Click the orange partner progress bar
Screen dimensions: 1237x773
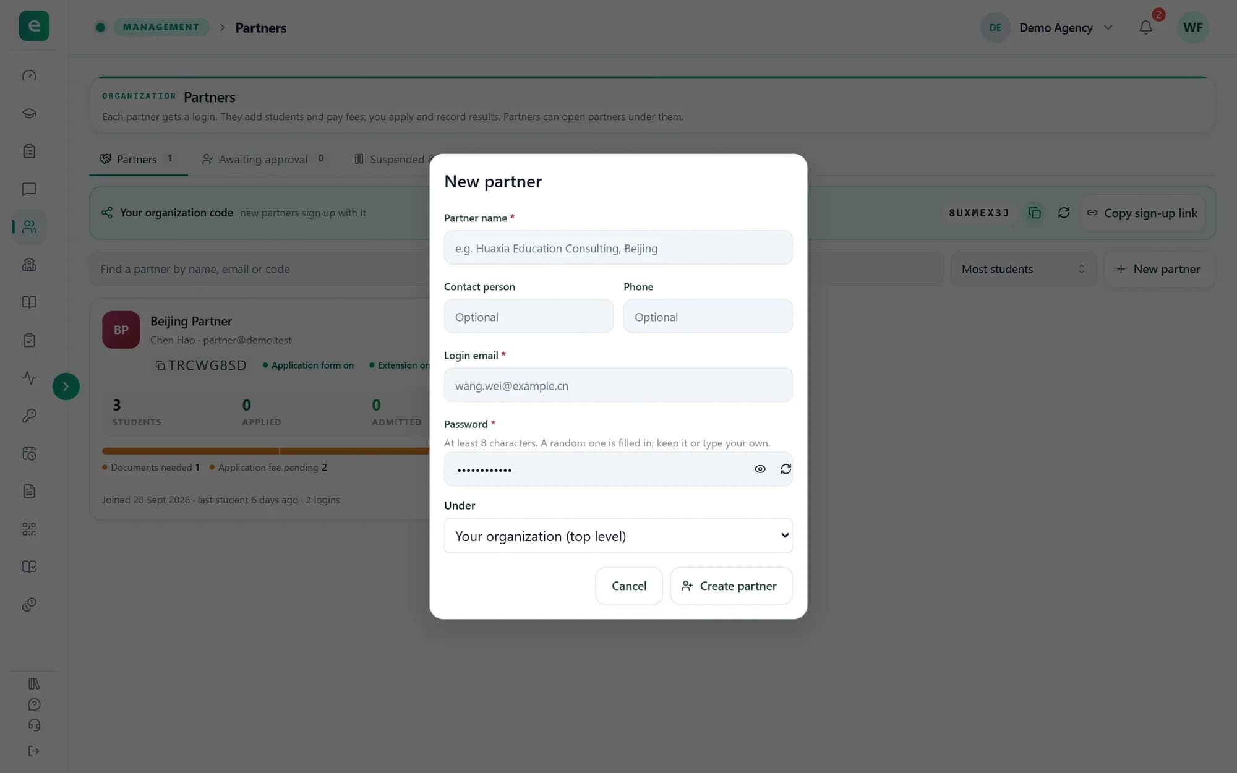click(x=266, y=451)
